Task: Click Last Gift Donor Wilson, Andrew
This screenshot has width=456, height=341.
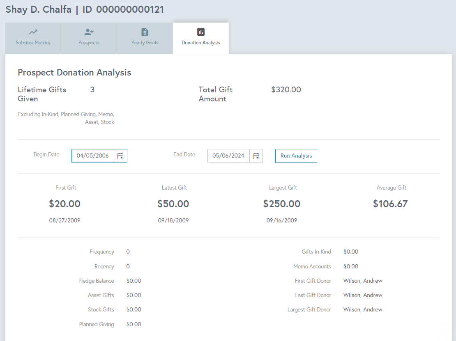Action: 363,295
